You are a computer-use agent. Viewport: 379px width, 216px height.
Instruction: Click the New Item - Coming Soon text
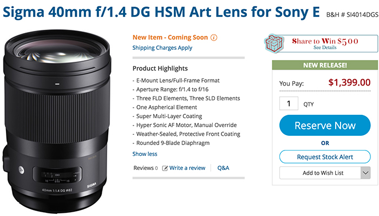(x=170, y=37)
